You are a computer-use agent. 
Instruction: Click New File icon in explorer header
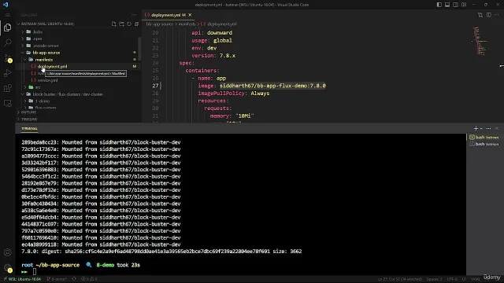(x=113, y=24)
